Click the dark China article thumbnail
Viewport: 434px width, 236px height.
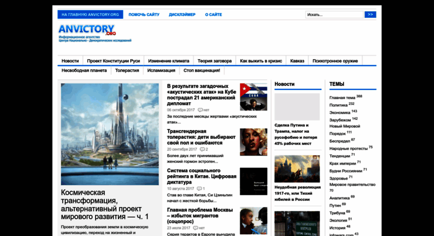pos(254,181)
